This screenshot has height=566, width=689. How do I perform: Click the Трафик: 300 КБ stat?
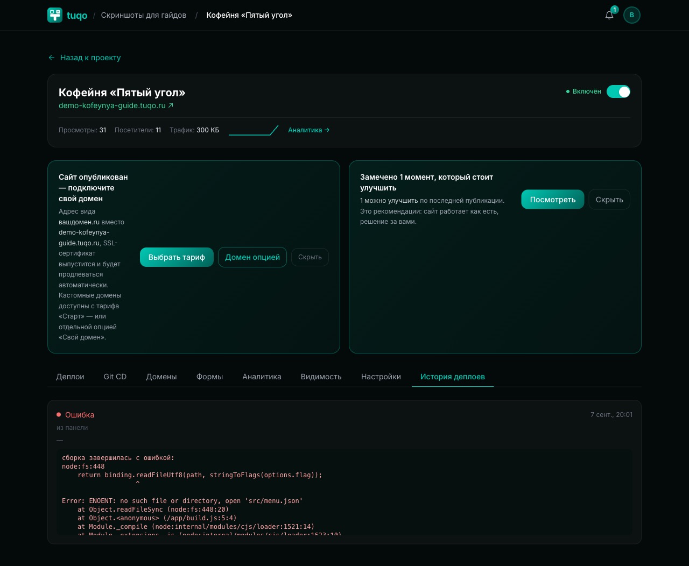click(194, 130)
